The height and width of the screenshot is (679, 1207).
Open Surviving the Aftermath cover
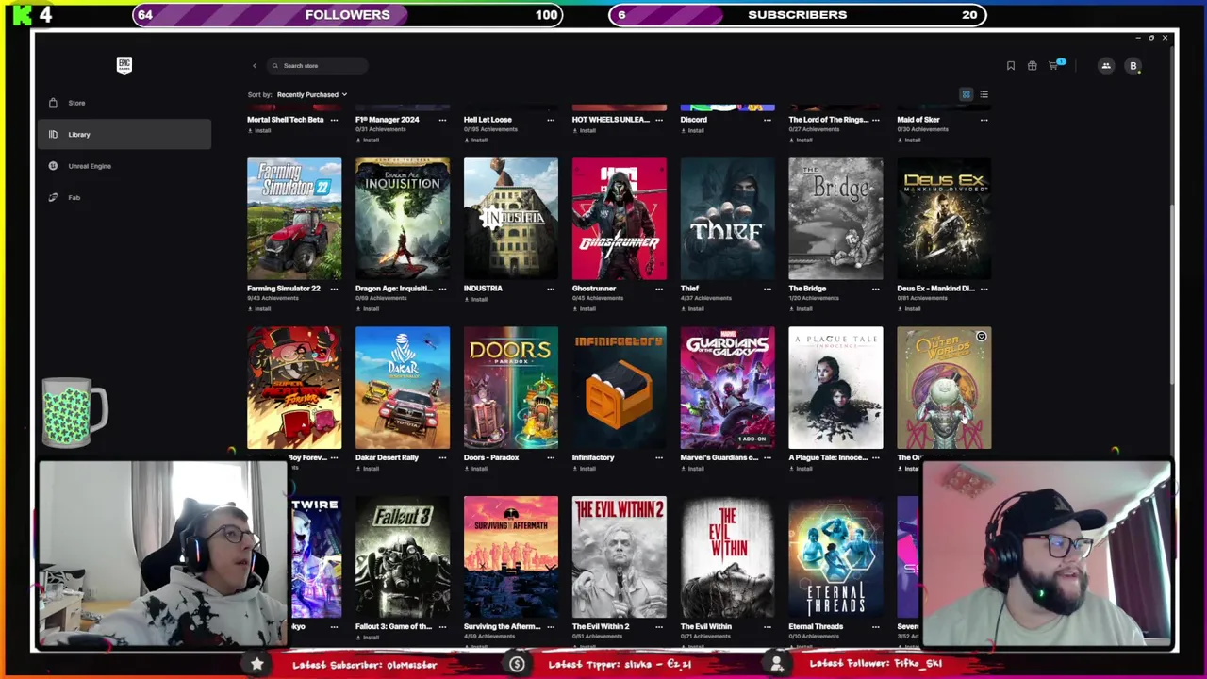coord(511,556)
